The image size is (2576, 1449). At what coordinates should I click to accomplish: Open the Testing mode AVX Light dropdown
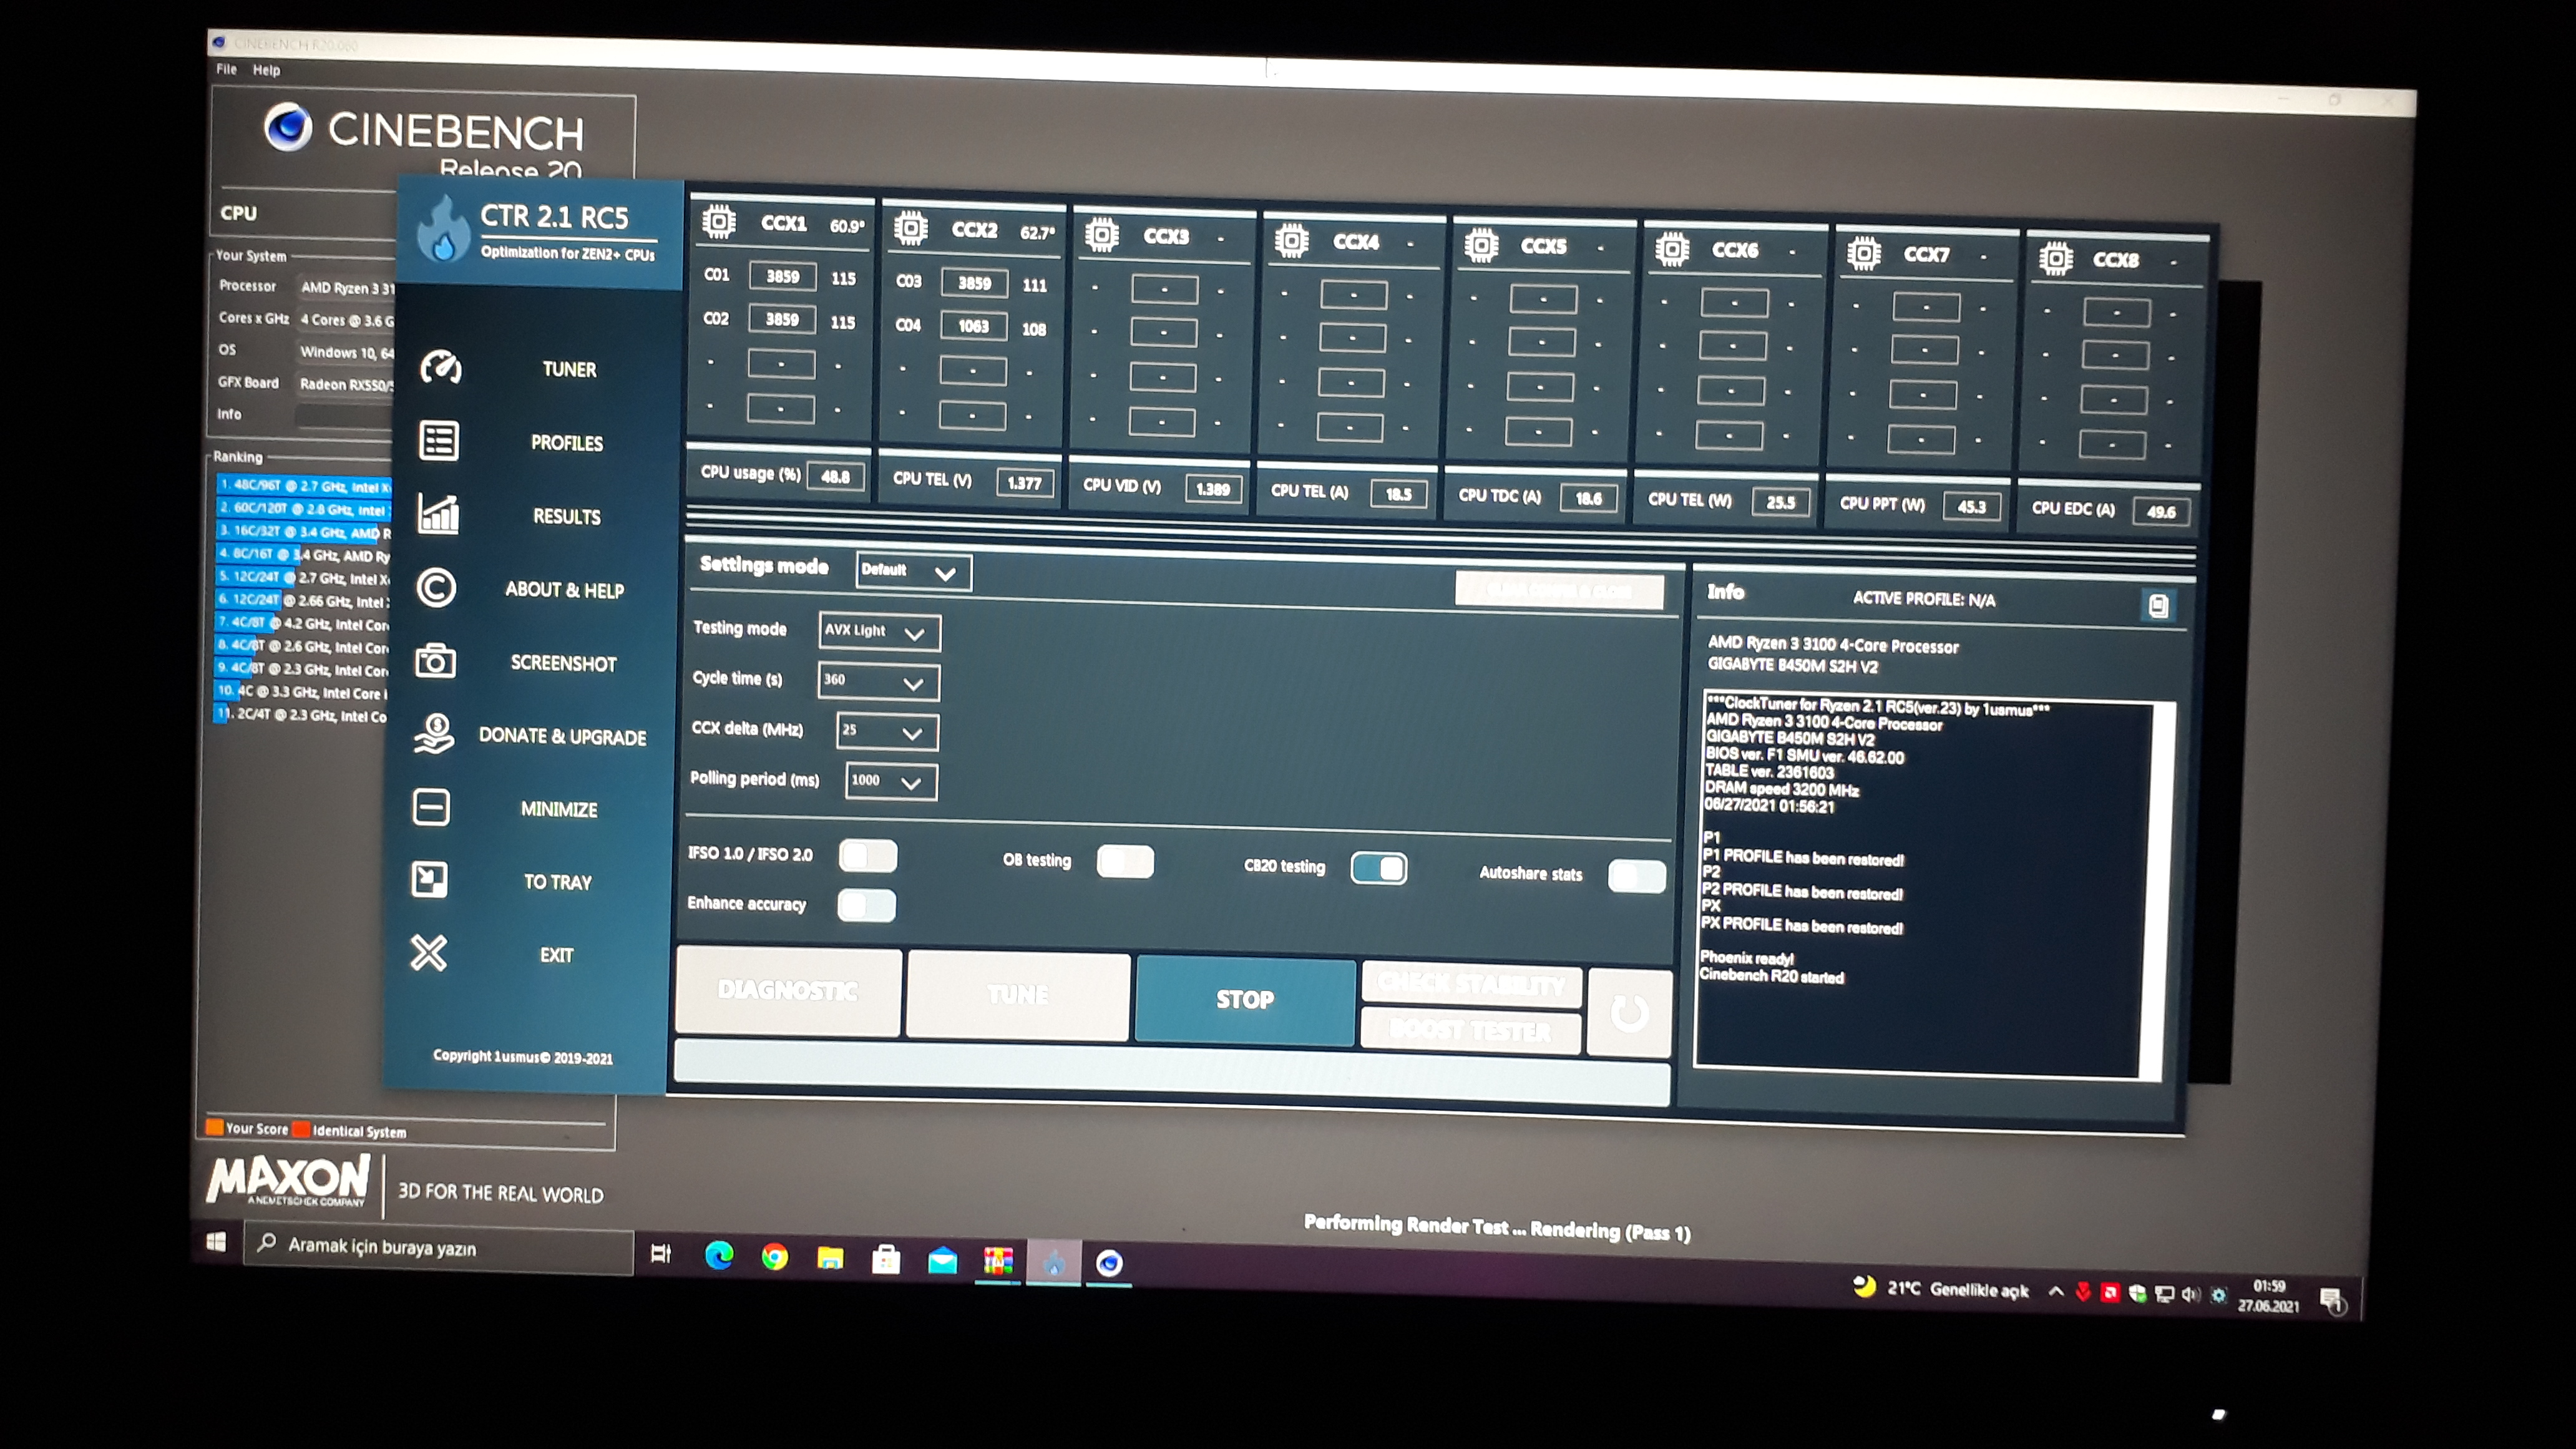point(879,632)
